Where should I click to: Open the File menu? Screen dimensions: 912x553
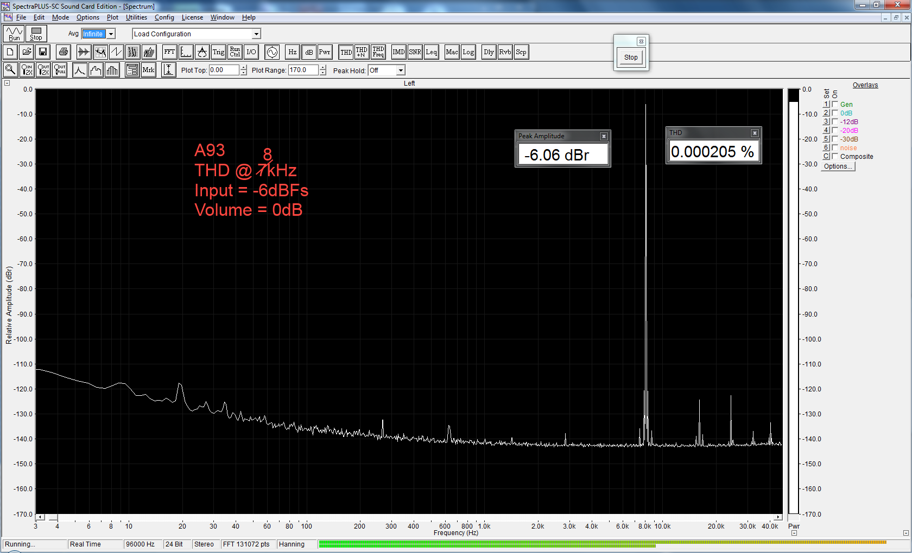tap(21, 17)
